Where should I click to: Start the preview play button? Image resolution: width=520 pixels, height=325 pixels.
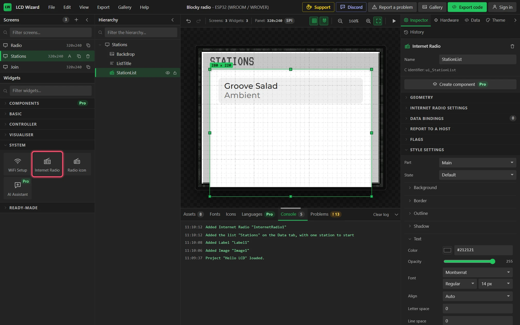click(x=394, y=21)
